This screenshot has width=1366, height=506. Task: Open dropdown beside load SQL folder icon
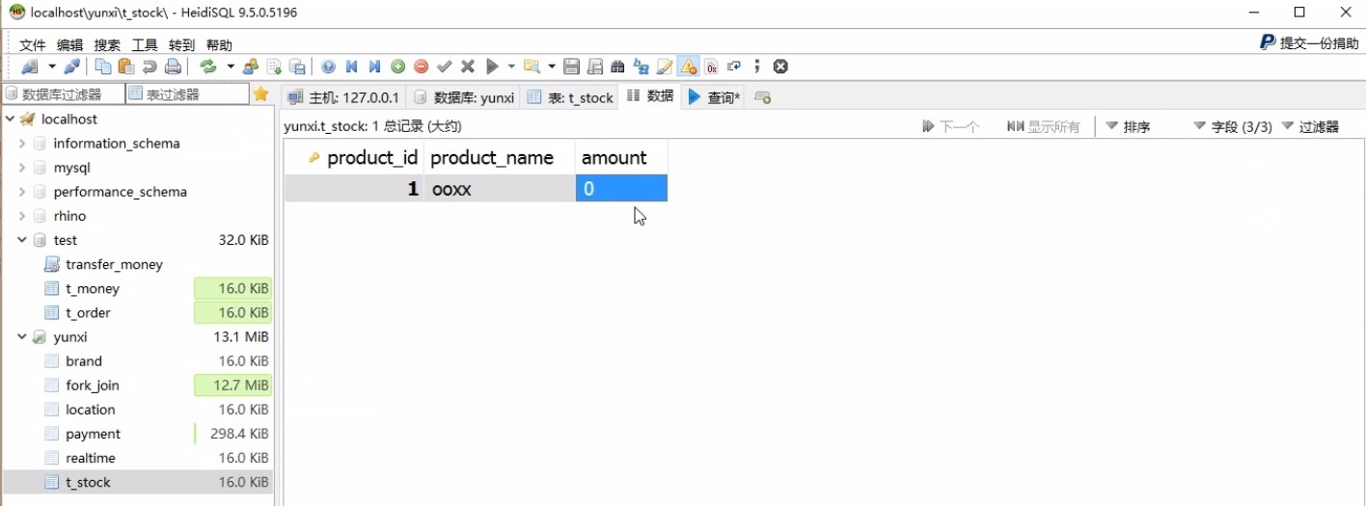(552, 67)
